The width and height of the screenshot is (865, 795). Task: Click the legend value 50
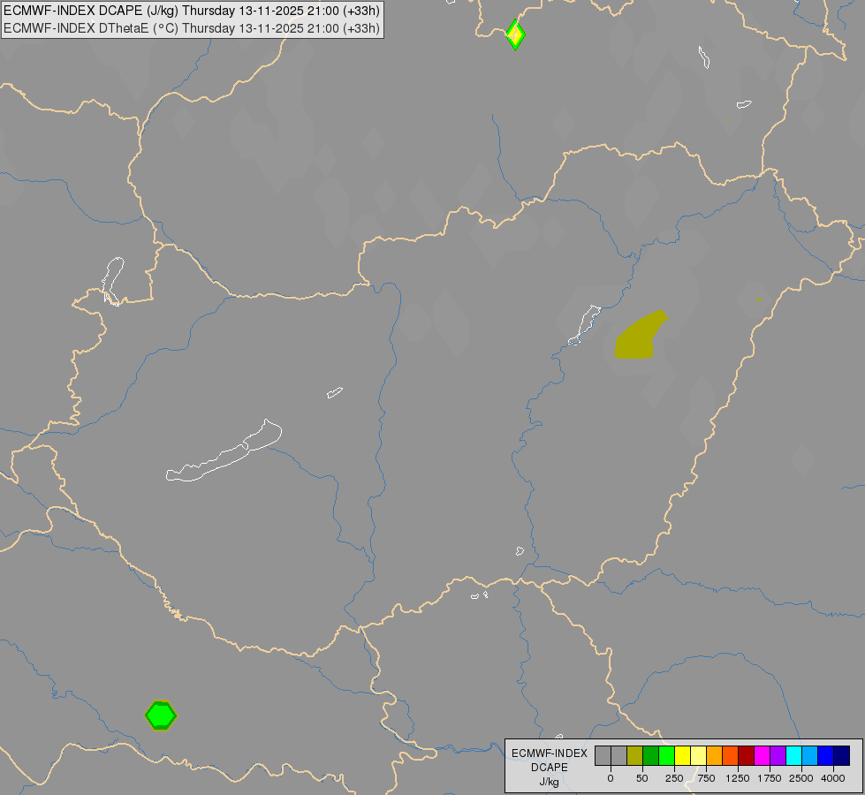coord(642,778)
